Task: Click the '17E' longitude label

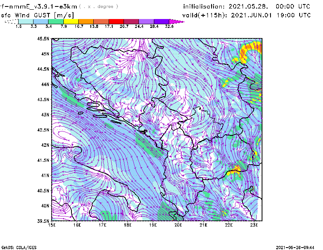Action: click(x=103, y=225)
